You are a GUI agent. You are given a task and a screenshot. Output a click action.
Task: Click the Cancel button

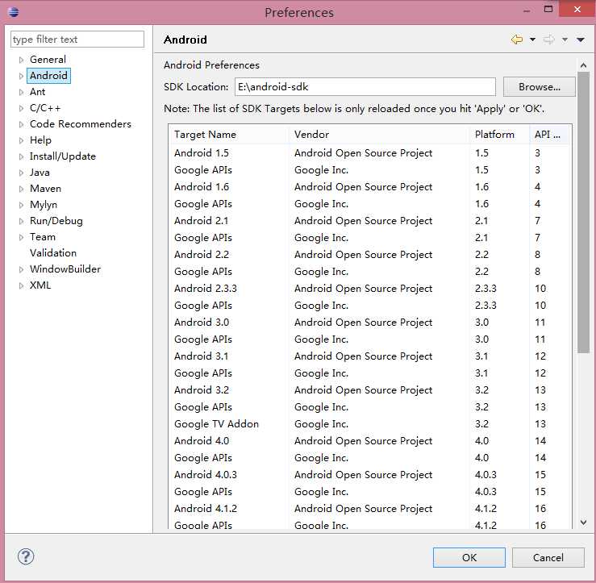(x=548, y=557)
